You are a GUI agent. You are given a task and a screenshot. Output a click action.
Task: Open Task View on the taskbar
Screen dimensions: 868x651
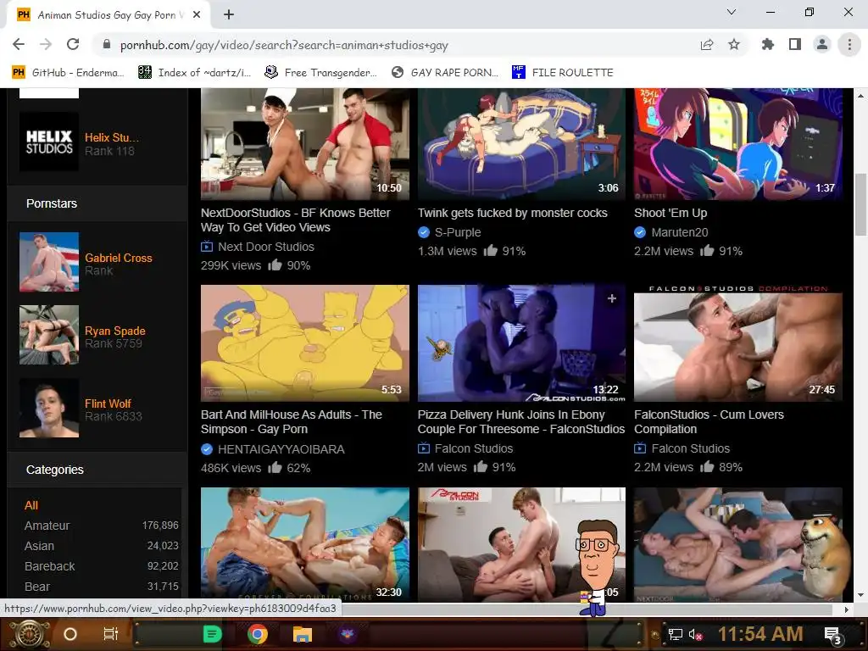111,634
